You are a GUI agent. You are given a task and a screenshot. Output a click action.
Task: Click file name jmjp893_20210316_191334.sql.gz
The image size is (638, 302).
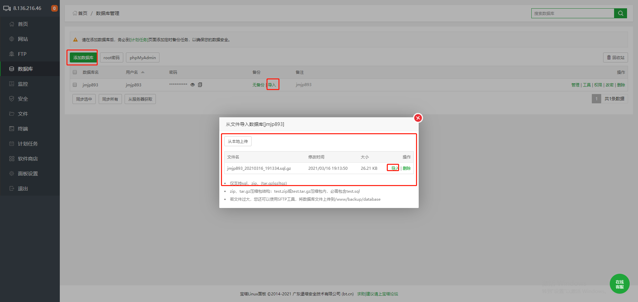[259, 168]
